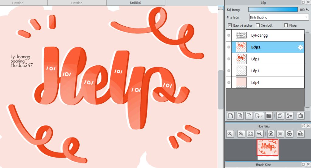Hide the Lớp4 background layer

(x=229, y=83)
